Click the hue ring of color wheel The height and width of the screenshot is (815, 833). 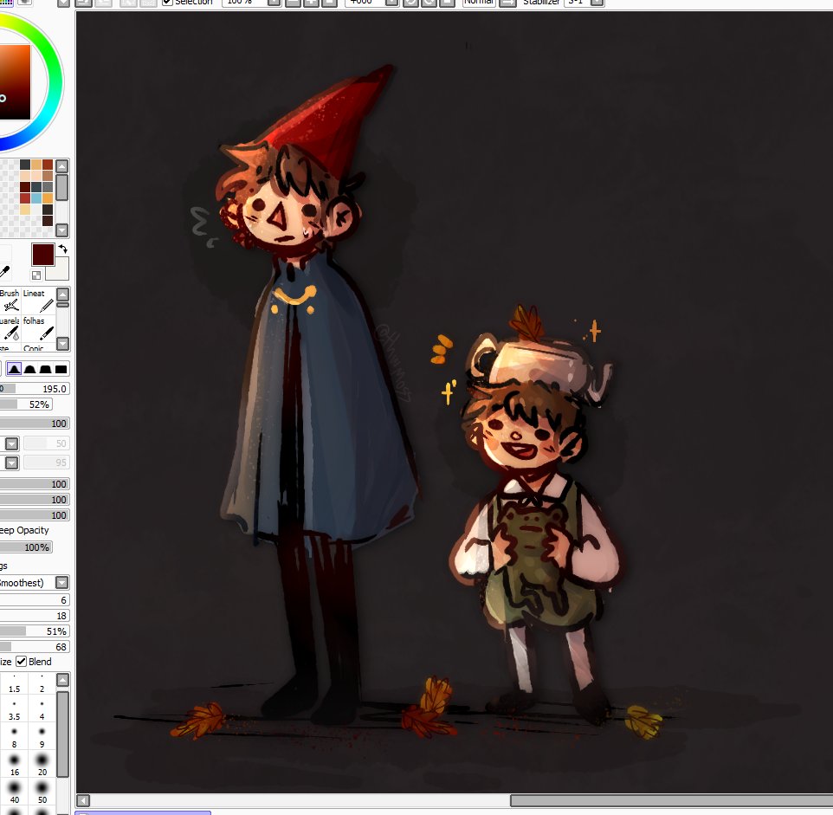56,82
